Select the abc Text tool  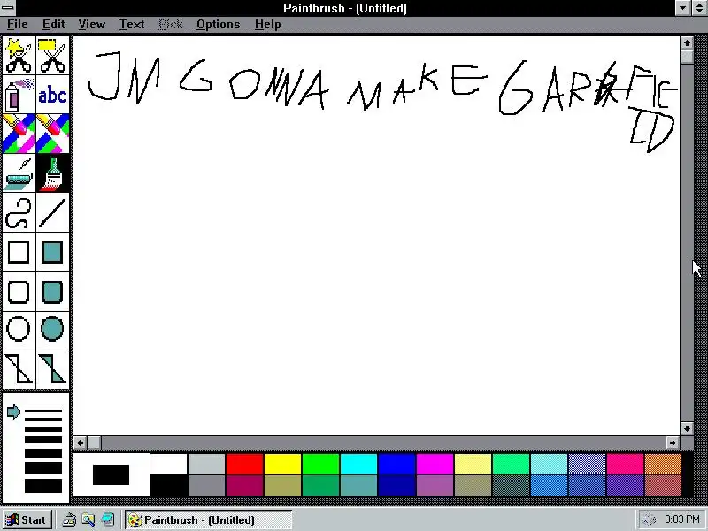tap(53, 95)
